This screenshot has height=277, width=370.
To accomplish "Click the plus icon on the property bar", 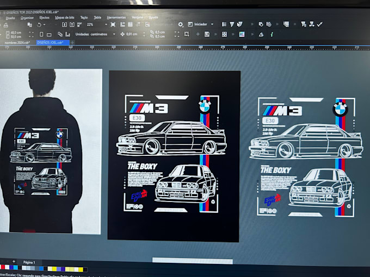I will 198,34.
